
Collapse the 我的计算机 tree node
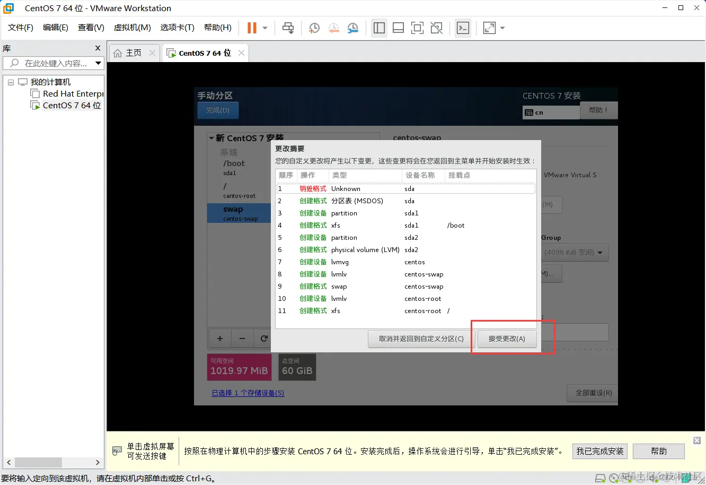pos(11,82)
